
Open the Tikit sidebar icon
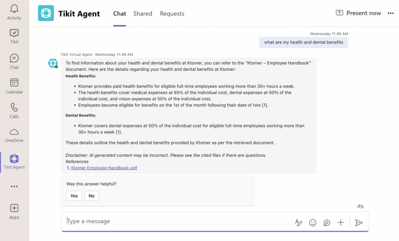(14, 36)
